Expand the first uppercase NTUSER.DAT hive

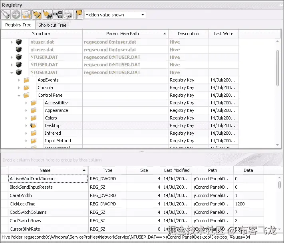click(x=12, y=57)
